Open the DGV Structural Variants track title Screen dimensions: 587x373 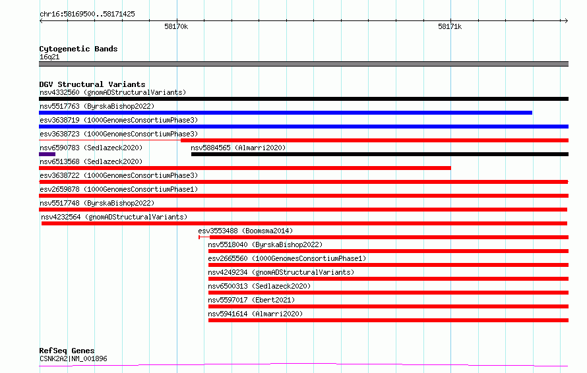coord(92,84)
